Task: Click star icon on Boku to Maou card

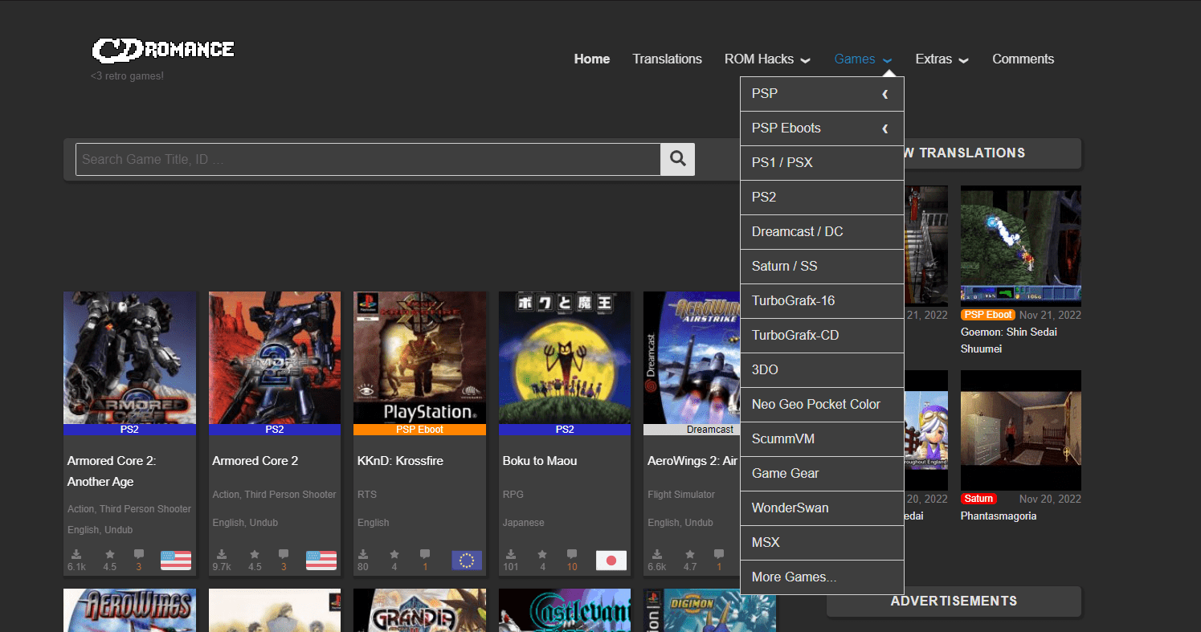Action: pos(542,554)
